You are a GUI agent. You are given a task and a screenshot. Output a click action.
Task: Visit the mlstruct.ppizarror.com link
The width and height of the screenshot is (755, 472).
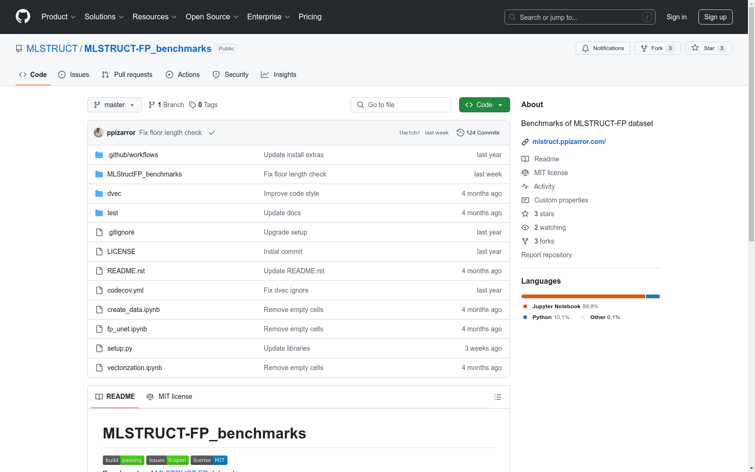pyautogui.click(x=569, y=142)
